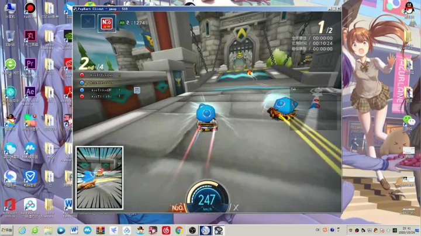421x236 pixels.
Task: Click the Windows Start button
Action: coord(6,230)
